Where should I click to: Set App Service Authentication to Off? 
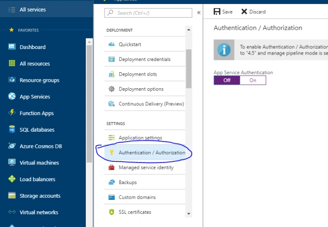point(227,80)
